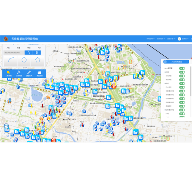Toggle the 房屋 layer switch
The image size is (192, 178).
[182, 72]
